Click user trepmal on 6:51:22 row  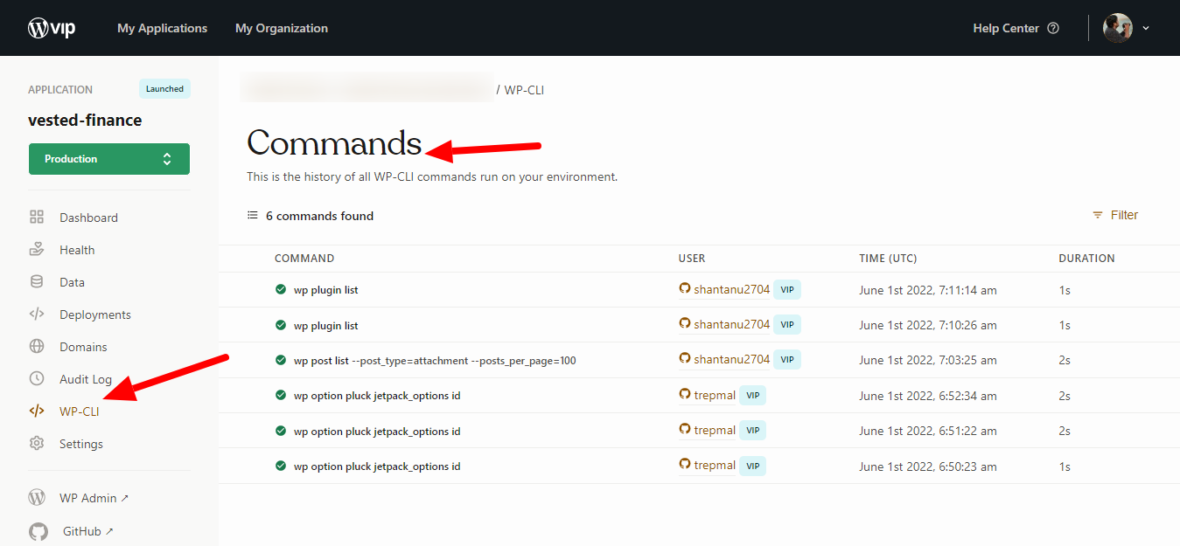pos(715,430)
